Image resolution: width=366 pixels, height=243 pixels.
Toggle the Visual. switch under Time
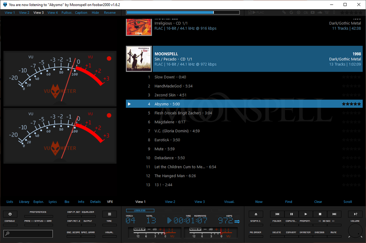(110, 236)
